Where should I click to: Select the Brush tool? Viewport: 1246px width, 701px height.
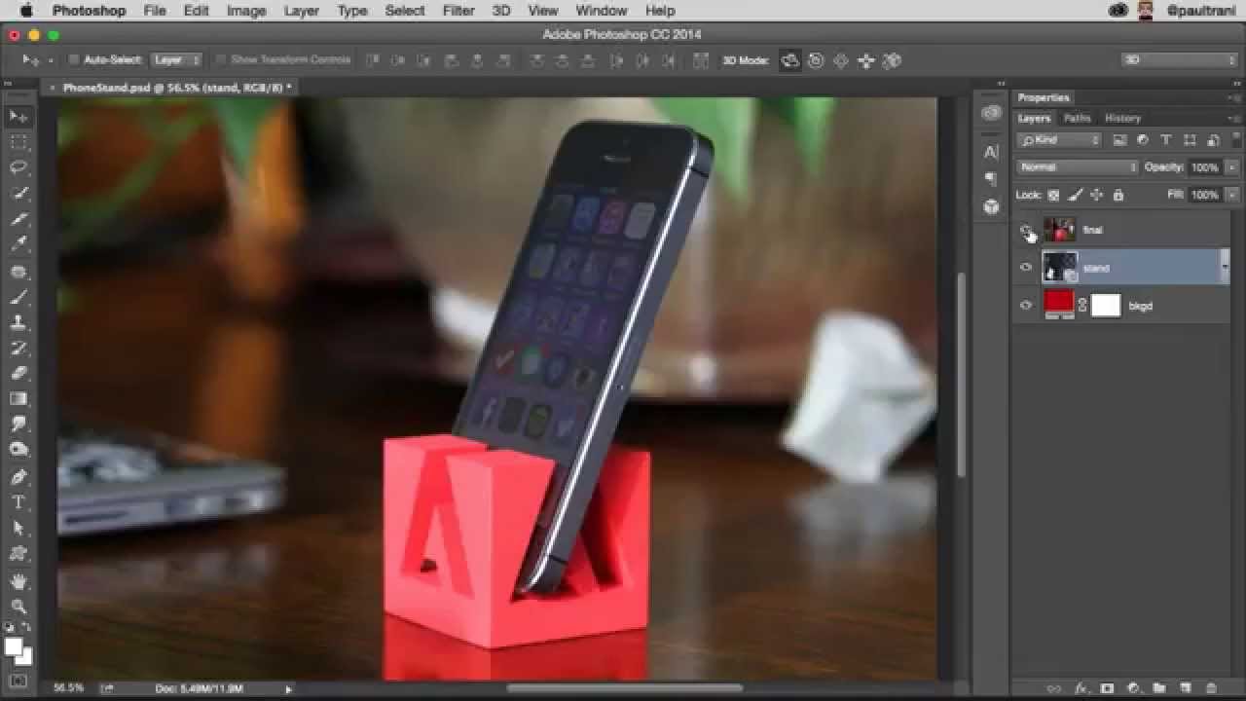[18, 297]
